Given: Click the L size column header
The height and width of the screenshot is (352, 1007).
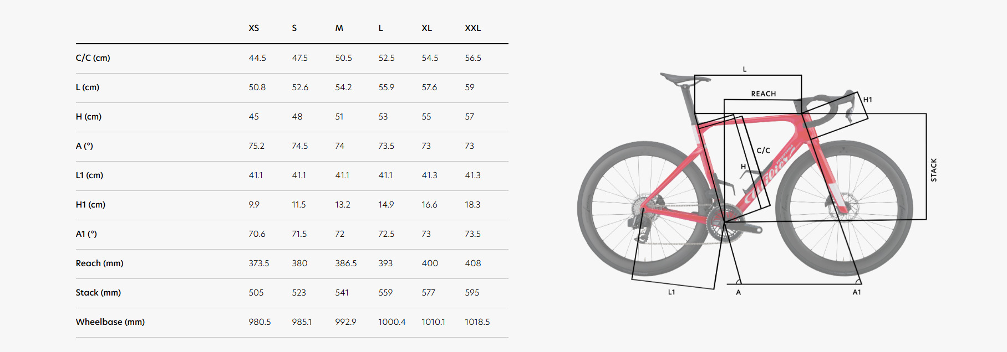Looking at the screenshot, I should point(381,28).
